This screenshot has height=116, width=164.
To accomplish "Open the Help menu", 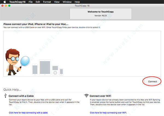I will 77,2.
